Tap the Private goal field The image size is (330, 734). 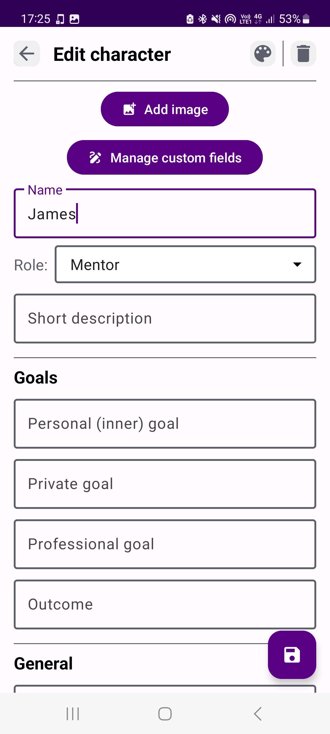[x=165, y=484]
